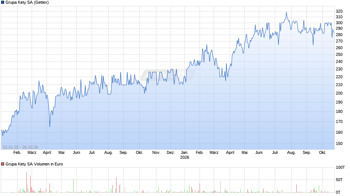Click the blue legend square for Grupa Kety SA
The width and height of the screenshot is (350, 196).
3,3
